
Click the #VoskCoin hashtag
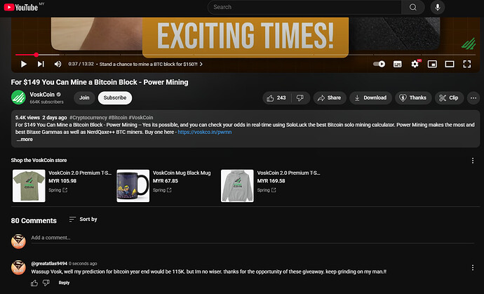(141, 117)
